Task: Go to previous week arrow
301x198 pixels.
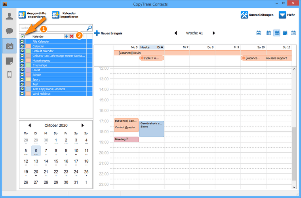Action: (175, 33)
